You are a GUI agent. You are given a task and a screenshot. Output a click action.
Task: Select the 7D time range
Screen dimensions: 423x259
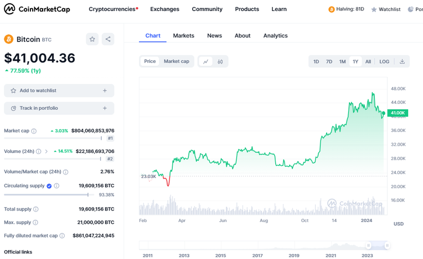pos(329,61)
